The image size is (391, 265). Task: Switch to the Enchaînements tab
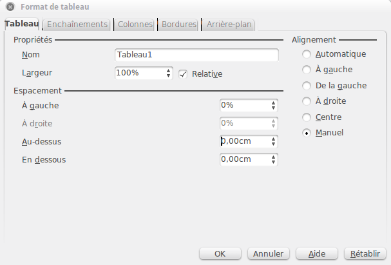coord(77,25)
